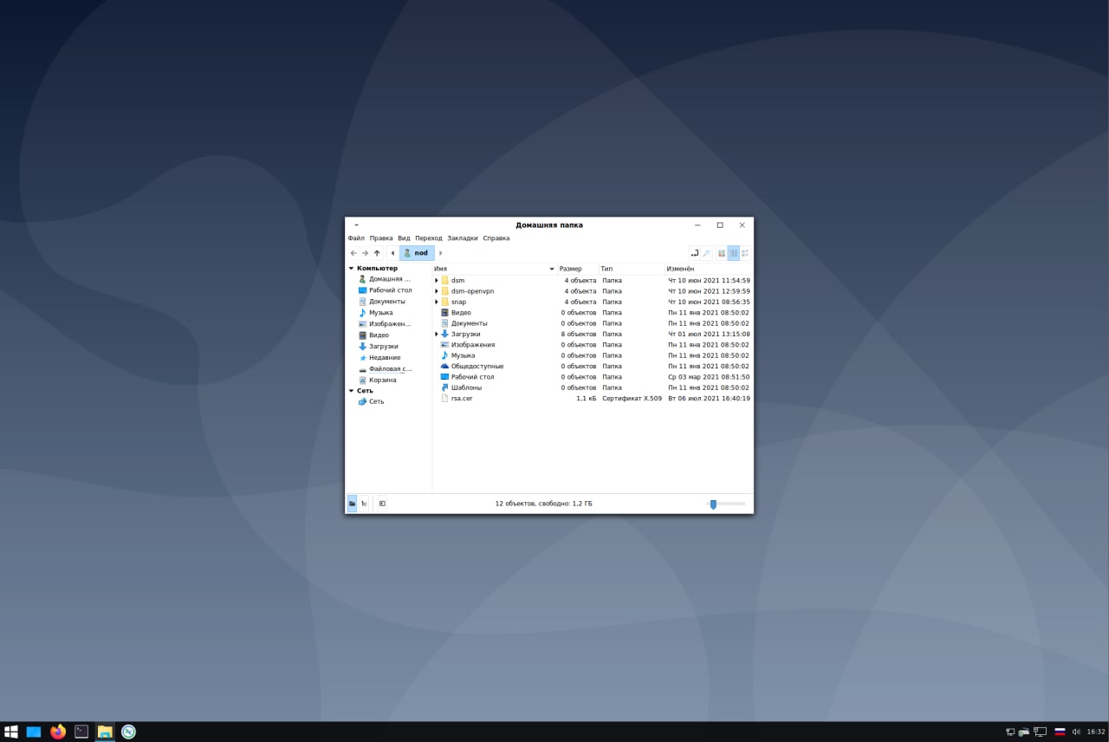The width and height of the screenshot is (1109, 742).
Task: Open the round teal app in the taskbar
Action: point(128,732)
